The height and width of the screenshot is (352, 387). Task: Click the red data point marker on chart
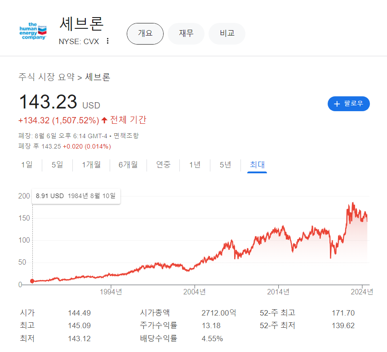(32, 281)
